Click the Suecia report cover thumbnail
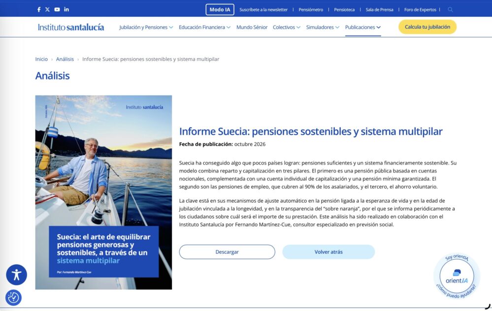This screenshot has width=492, height=311. click(x=103, y=192)
